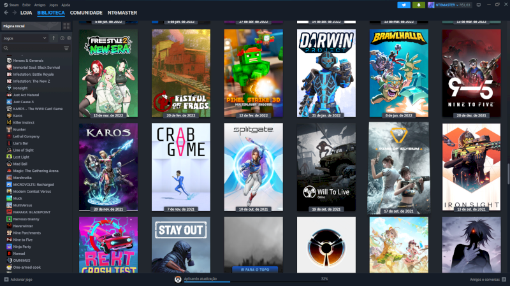Click the IR PARA O TOPO button
This screenshot has height=286, width=510.
click(x=254, y=269)
